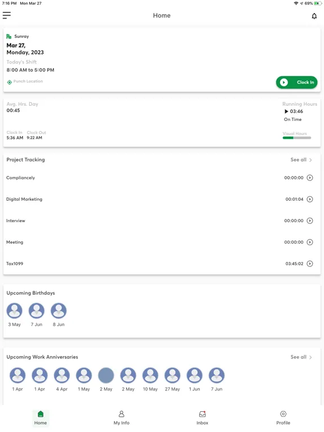Tap the Punch Location target icon
The width and height of the screenshot is (324, 432).
[10, 82]
